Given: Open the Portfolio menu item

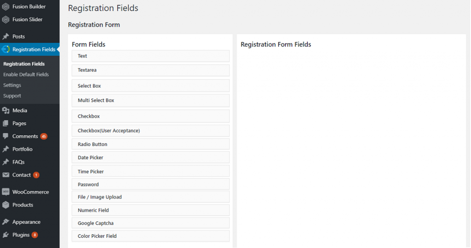Looking at the screenshot, I should pyautogui.click(x=22, y=149).
